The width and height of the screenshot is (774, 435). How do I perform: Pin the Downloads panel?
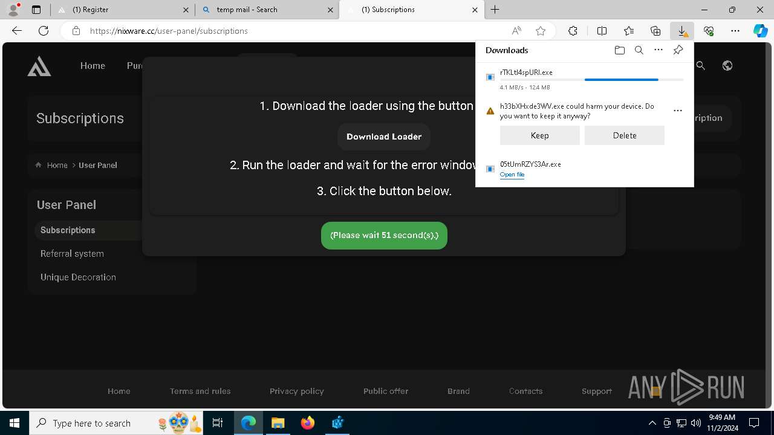click(x=678, y=50)
